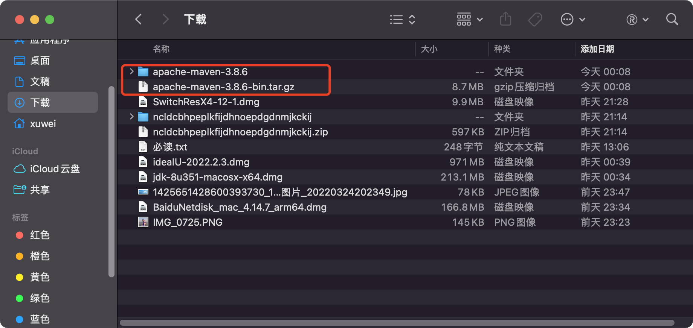The image size is (693, 328).
Task: Click the back navigation arrow
Action: (x=139, y=19)
